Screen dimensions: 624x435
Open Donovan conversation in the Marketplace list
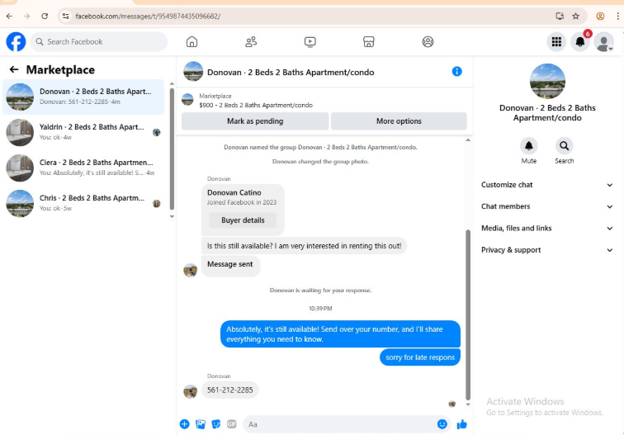coord(83,97)
